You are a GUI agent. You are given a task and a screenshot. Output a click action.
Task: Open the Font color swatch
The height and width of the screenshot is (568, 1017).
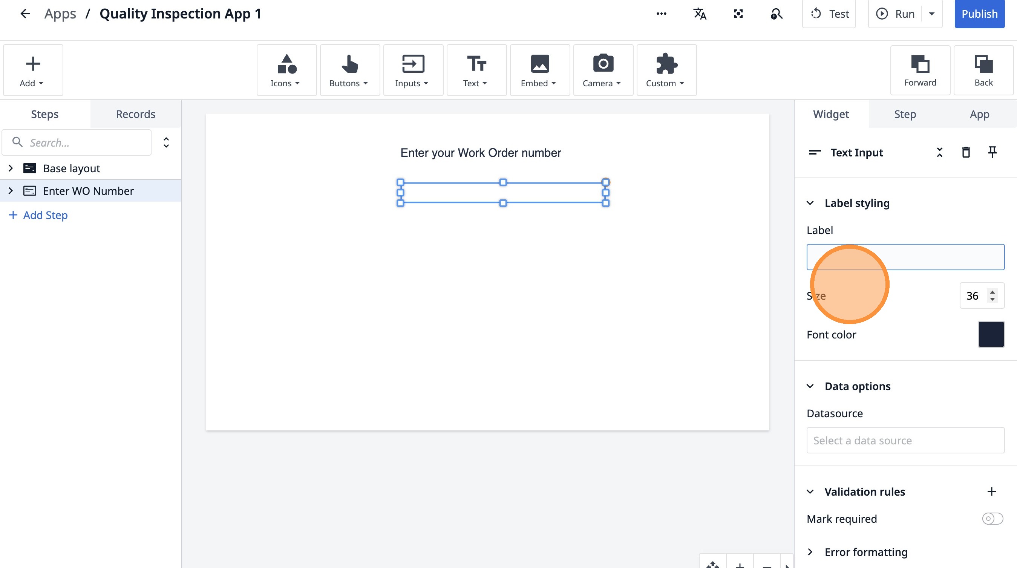tap(991, 334)
